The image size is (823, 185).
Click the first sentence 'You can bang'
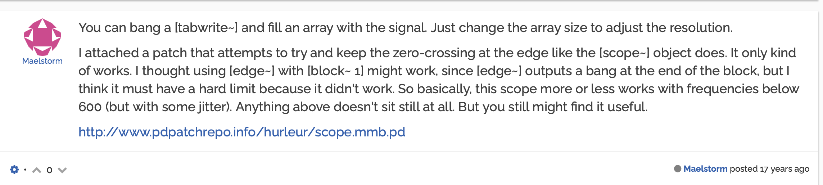coord(119,28)
